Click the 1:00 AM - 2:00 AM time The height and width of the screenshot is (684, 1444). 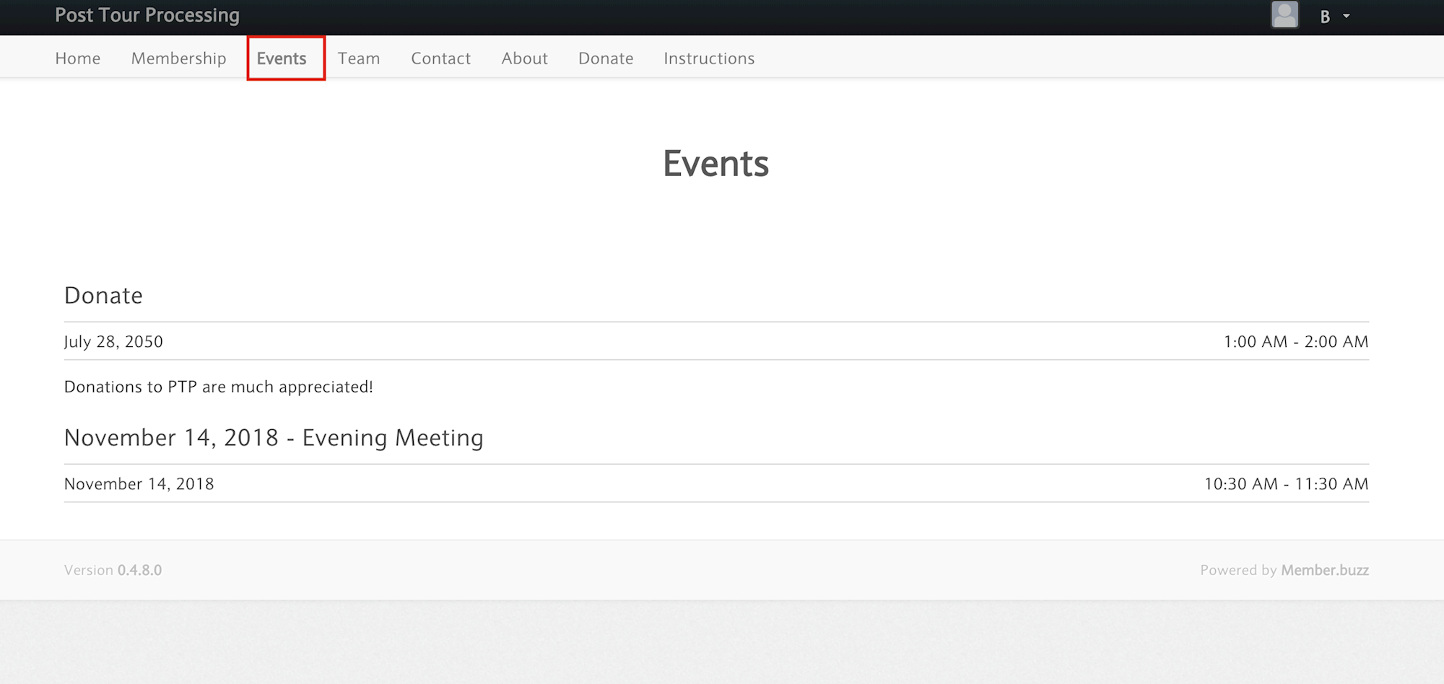point(1295,342)
